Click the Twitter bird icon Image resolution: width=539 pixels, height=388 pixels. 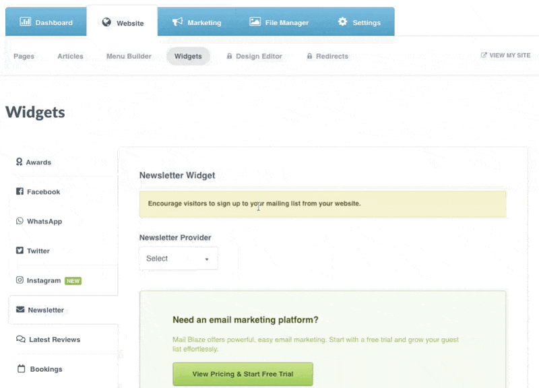(x=20, y=251)
